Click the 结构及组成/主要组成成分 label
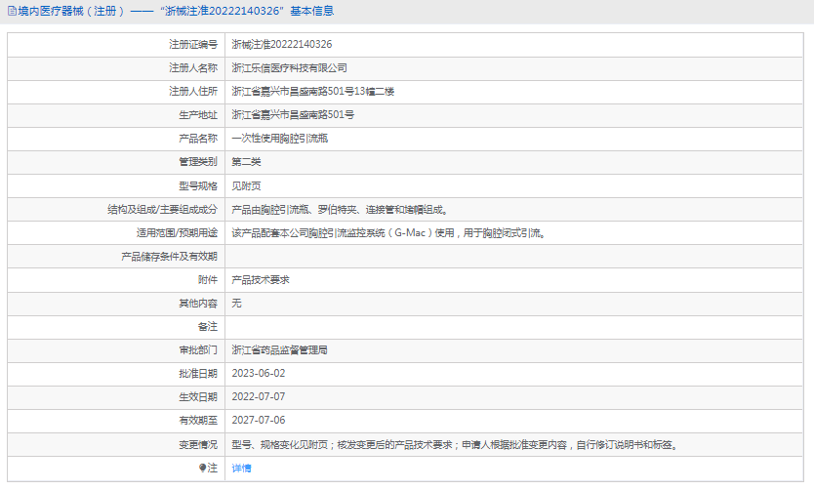This screenshot has width=814, height=490. (162, 210)
